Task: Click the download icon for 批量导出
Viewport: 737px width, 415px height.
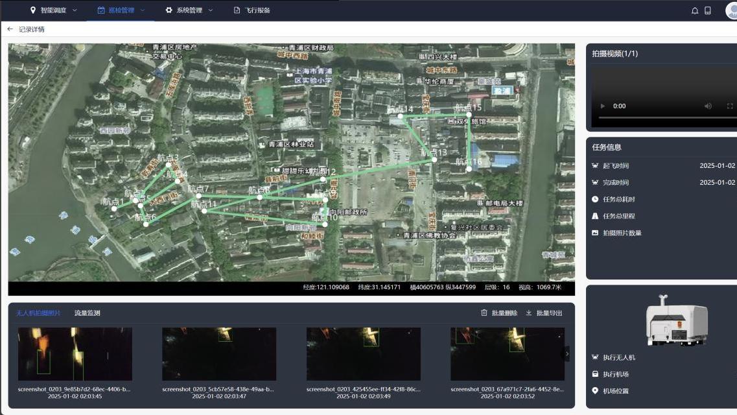Action: tap(529, 313)
